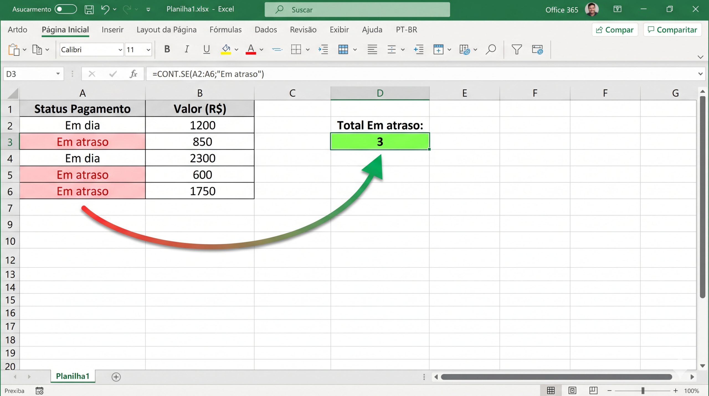Screen dimensions: 709x396
Task: Apply Italic formatting icon
Action: point(187,49)
